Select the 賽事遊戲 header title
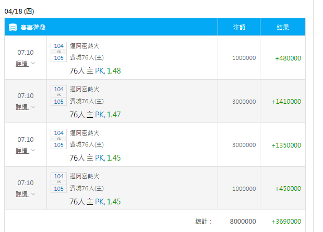Screen dimensions: 323x232 tap(33, 28)
